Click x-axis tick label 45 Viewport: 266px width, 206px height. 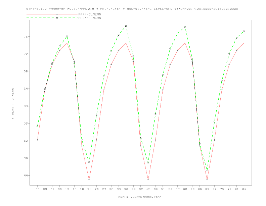tap(148, 189)
